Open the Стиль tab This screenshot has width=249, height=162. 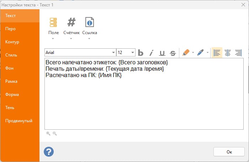click(x=20, y=55)
